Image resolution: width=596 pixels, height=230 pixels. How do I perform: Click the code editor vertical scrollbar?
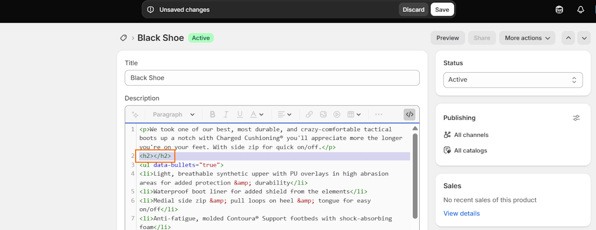415,176
